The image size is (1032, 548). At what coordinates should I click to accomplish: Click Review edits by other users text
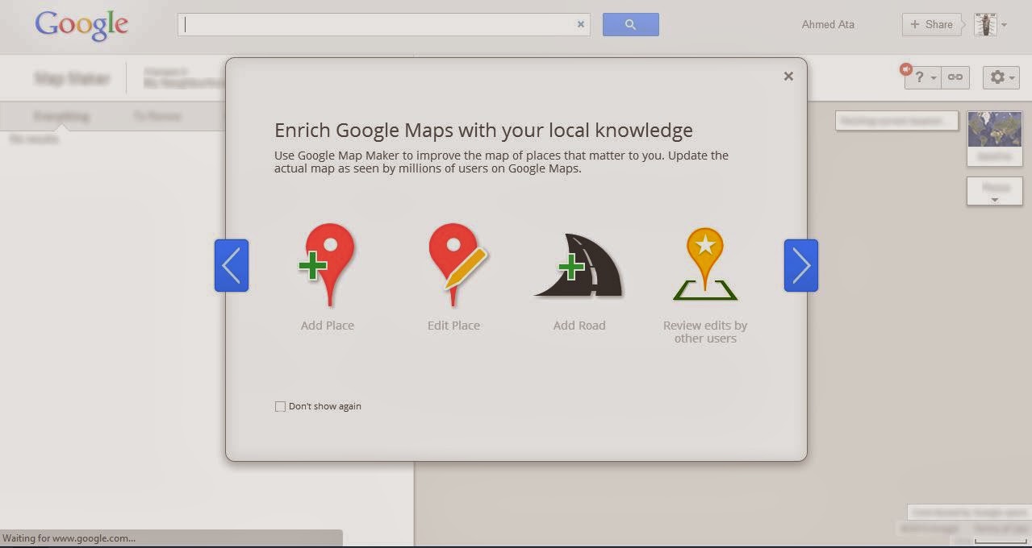[705, 332]
